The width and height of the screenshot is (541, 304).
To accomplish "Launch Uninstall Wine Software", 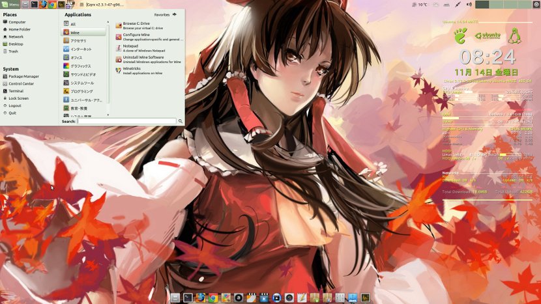I will (149, 59).
